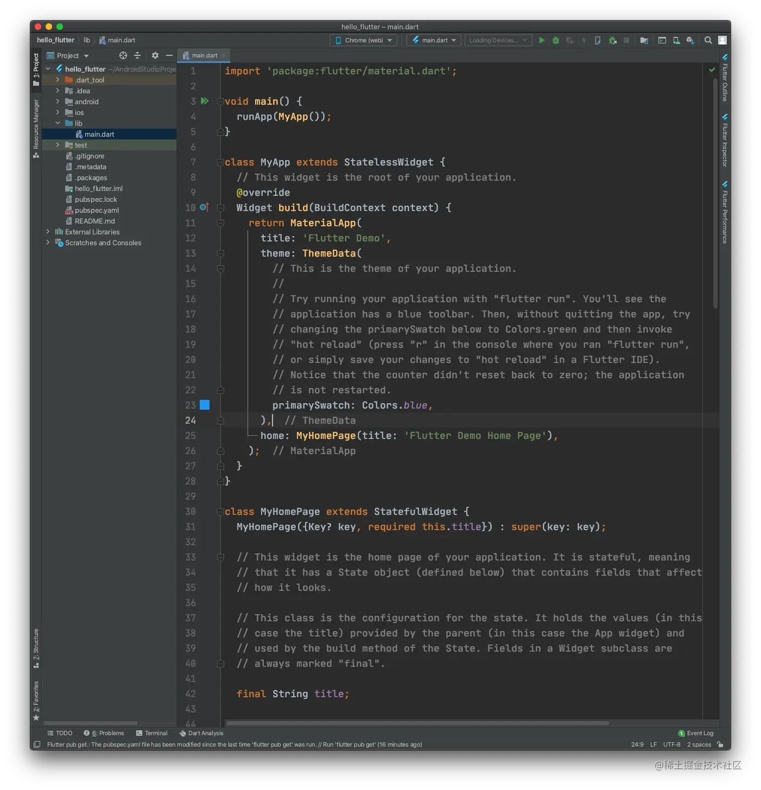Click the locate target icon in Project panel

pos(123,55)
